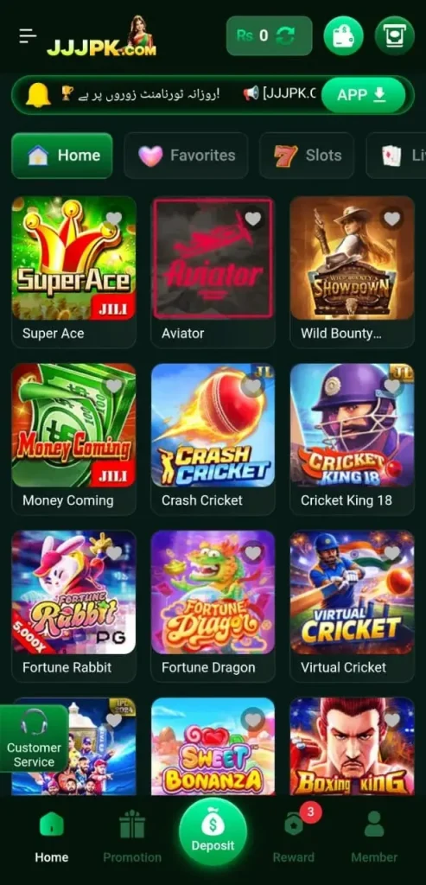Select the Home category tab

62,156
